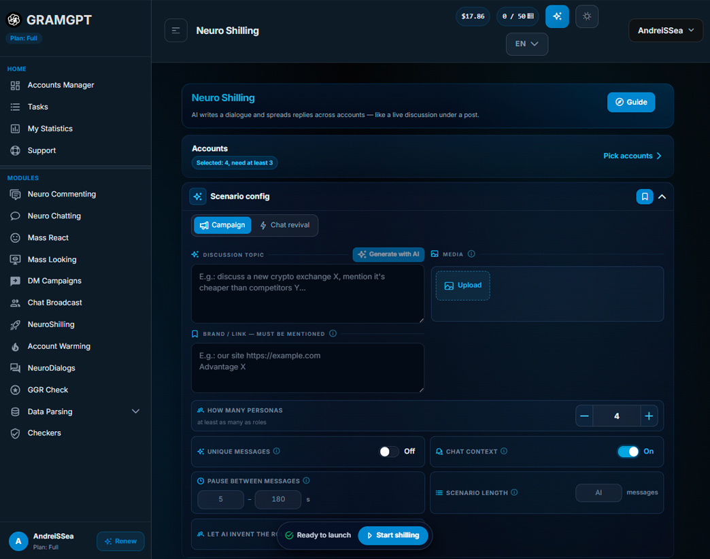Switch theme with the sun icon
Viewport: 710px width, 559px height.
(x=587, y=16)
